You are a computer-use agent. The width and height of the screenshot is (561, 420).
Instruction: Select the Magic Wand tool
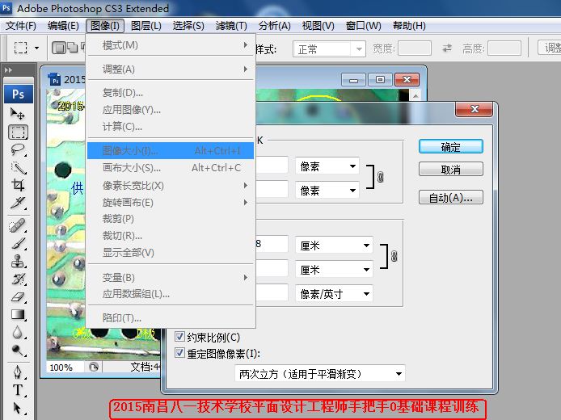pyautogui.click(x=18, y=168)
